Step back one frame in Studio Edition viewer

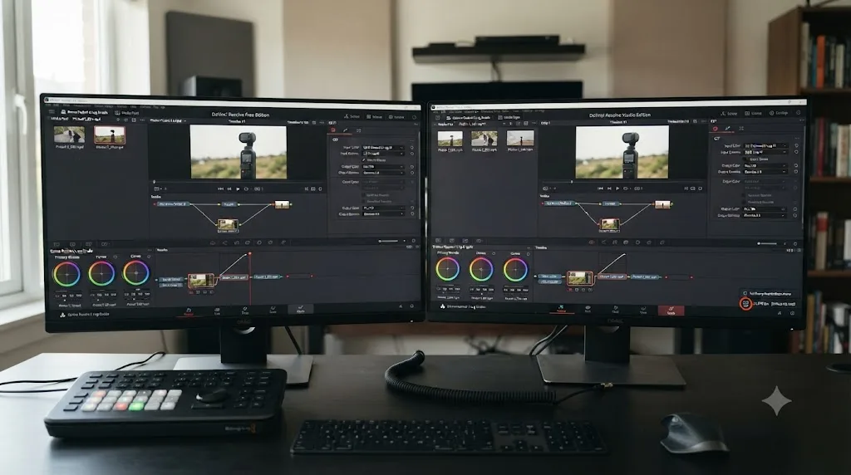pyautogui.click(x=609, y=189)
